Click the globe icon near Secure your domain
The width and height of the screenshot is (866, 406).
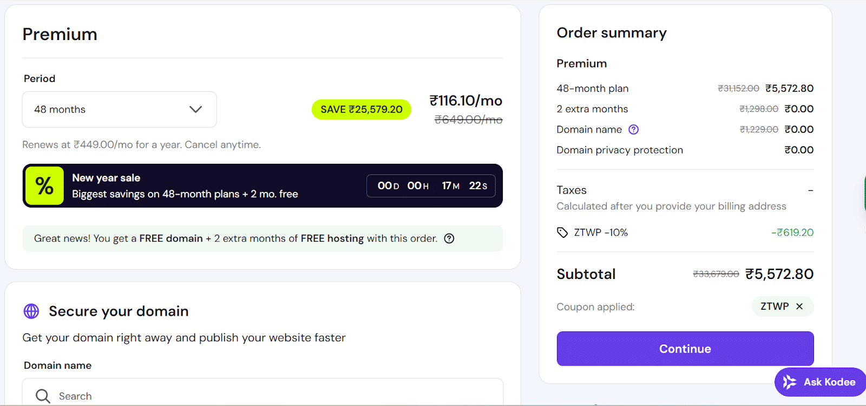(x=31, y=311)
